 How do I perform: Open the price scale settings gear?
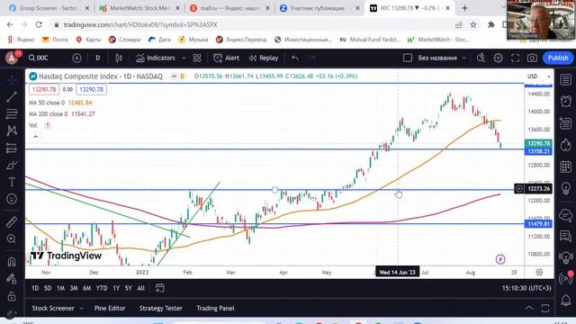tap(539, 272)
